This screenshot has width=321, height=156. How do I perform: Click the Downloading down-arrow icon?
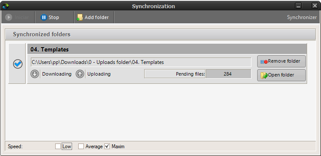35,74
